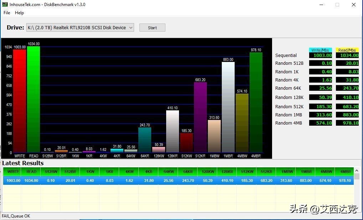Maximize the DiskBenchmark window
363x220 pixels.
click(337, 5)
